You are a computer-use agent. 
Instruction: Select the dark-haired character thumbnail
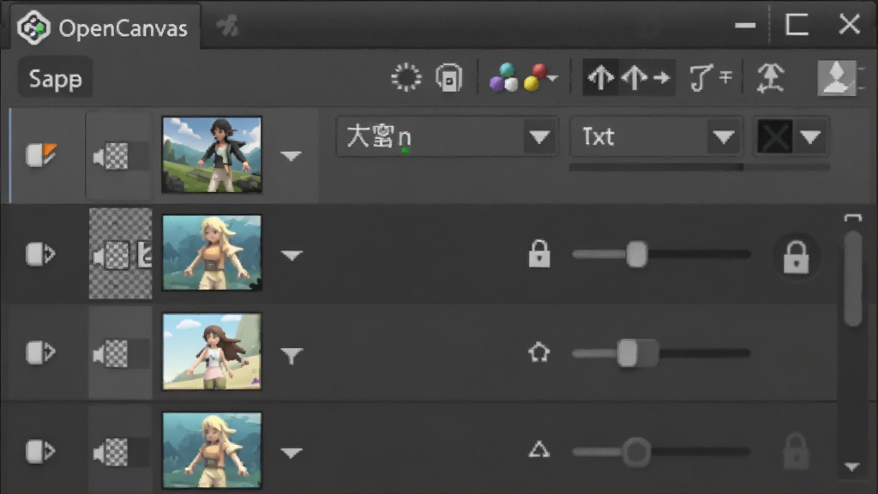tap(212, 154)
